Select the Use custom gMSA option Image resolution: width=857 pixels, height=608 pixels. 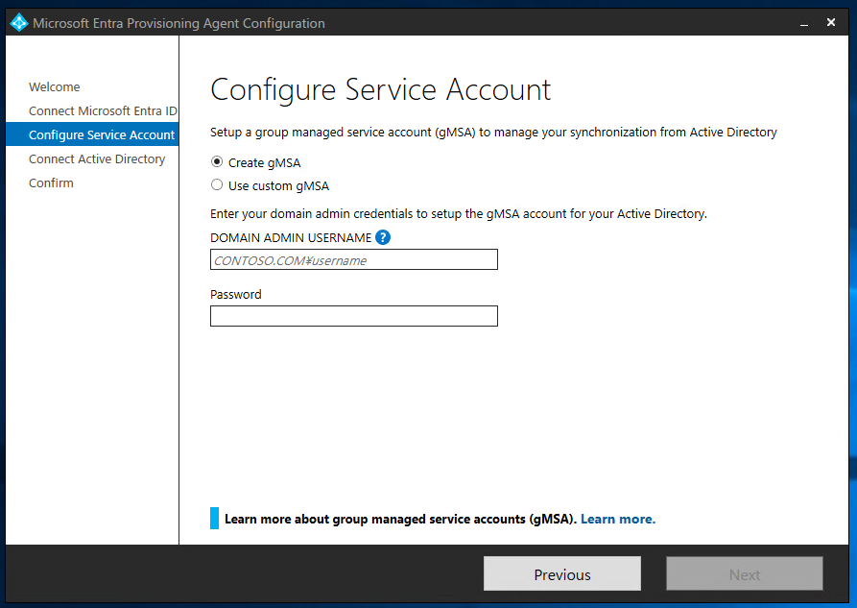217,185
